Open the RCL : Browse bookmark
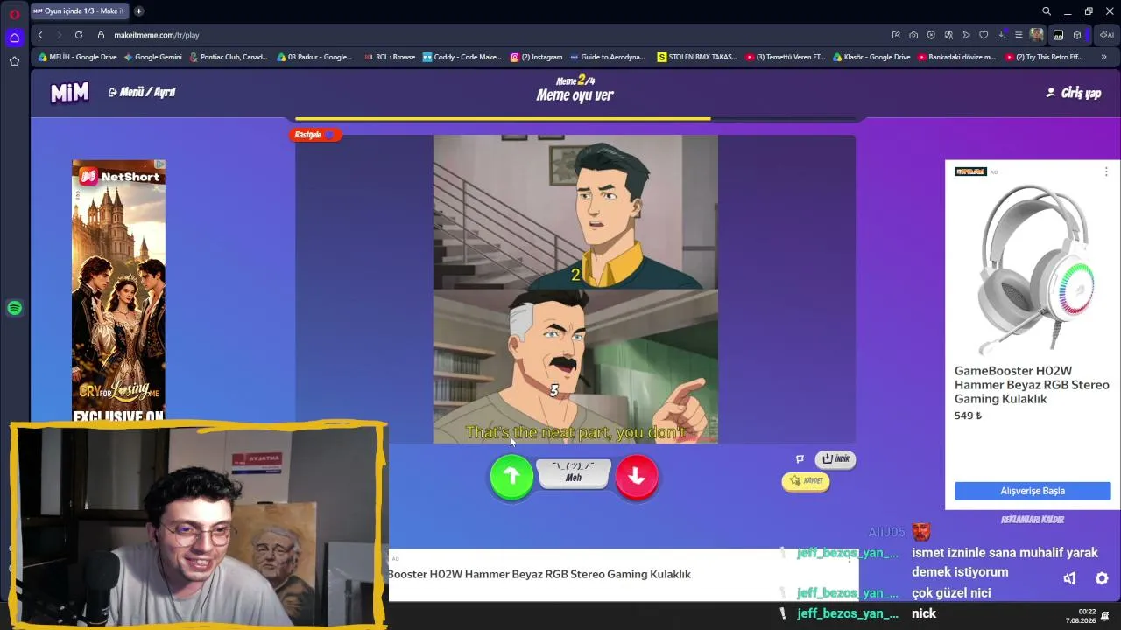1121x630 pixels. (389, 57)
